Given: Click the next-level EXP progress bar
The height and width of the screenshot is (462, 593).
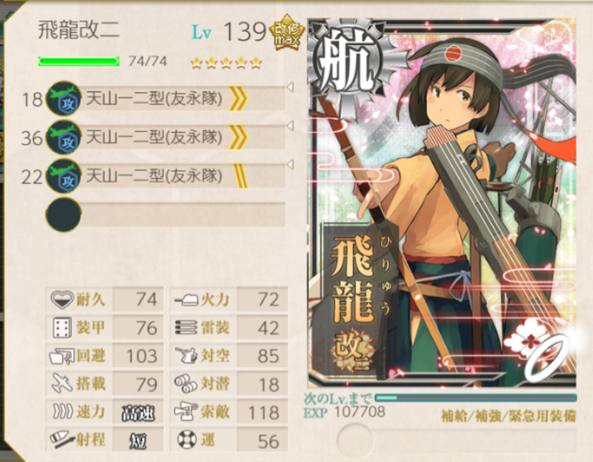Looking at the screenshot, I should pos(476,397).
